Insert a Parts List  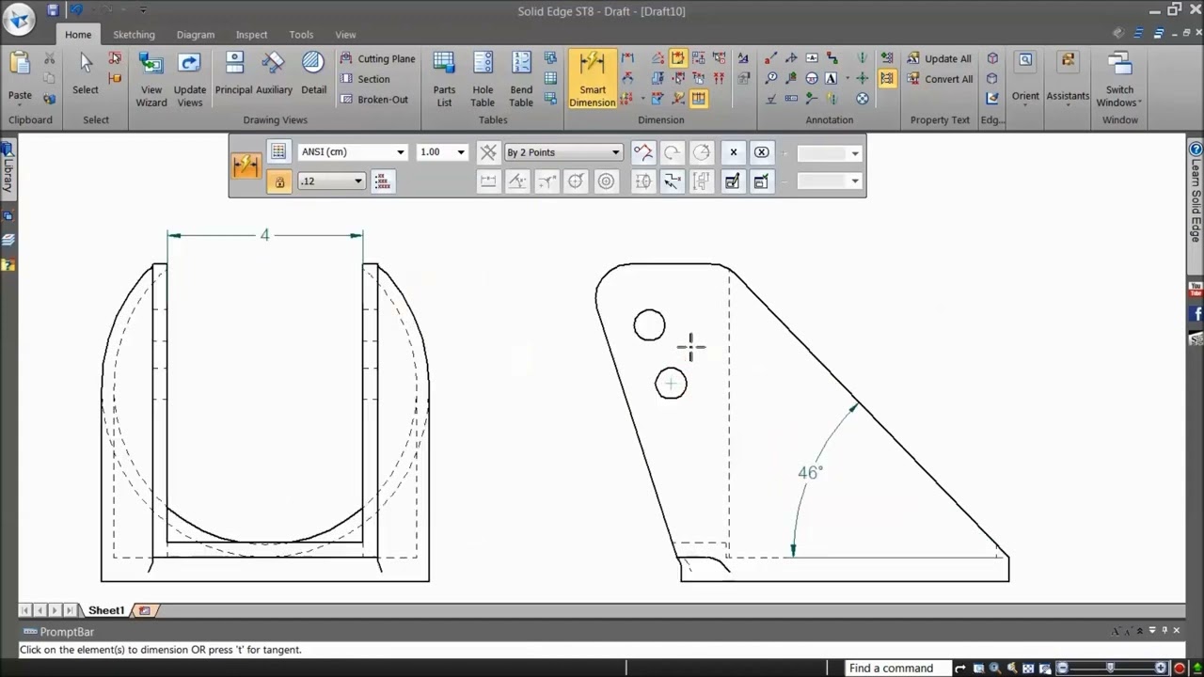[444, 79]
